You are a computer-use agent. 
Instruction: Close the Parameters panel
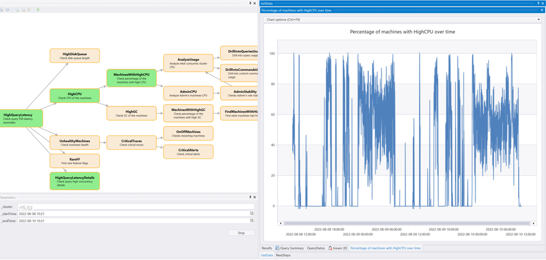255,197
